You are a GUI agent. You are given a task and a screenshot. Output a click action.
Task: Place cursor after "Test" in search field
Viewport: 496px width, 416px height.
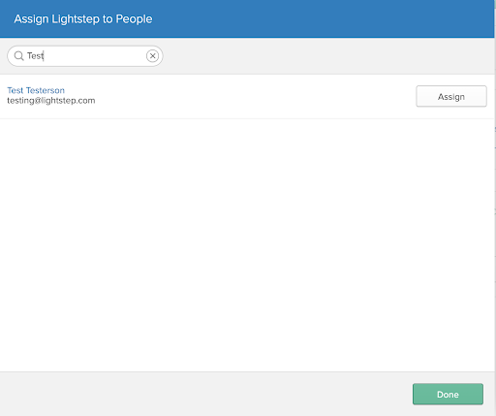click(x=44, y=56)
